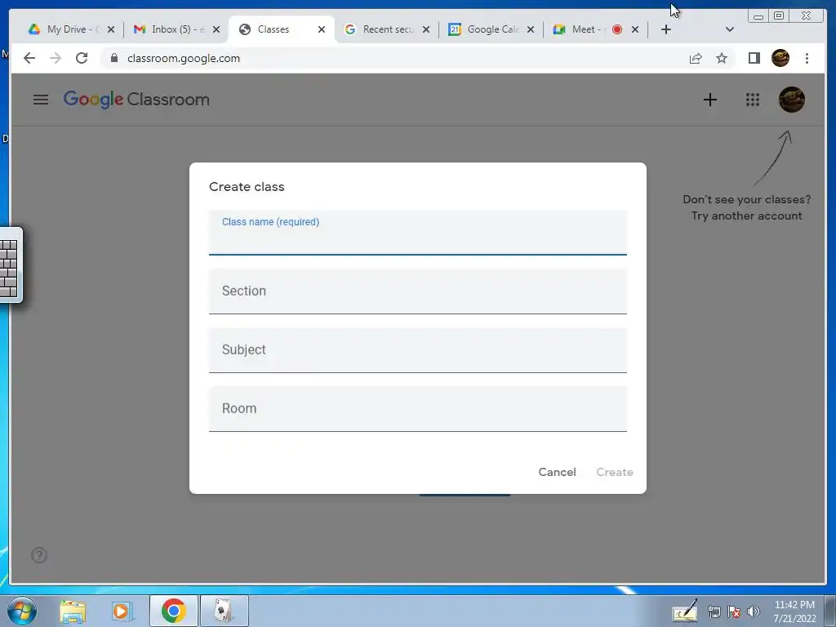Screen dimensions: 836x627
Task: Reload the Classroom page
Action: pyautogui.click(x=82, y=58)
